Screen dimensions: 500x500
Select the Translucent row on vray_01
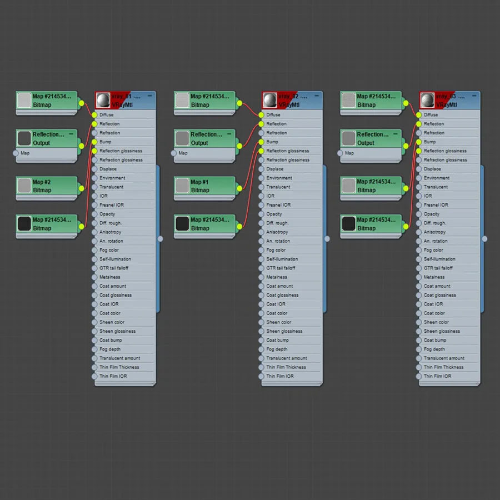pyautogui.click(x=126, y=187)
